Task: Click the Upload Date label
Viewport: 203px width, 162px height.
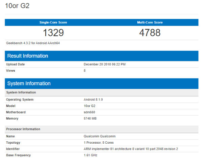Action: pos(16,64)
